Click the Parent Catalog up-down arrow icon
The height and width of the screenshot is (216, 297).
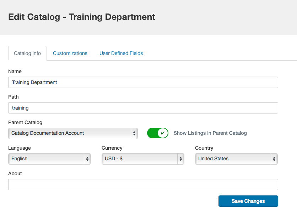click(x=134, y=133)
